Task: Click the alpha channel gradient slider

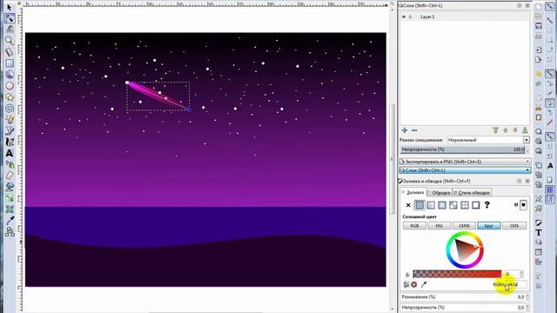Action: pyautogui.click(x=457, y=274)
